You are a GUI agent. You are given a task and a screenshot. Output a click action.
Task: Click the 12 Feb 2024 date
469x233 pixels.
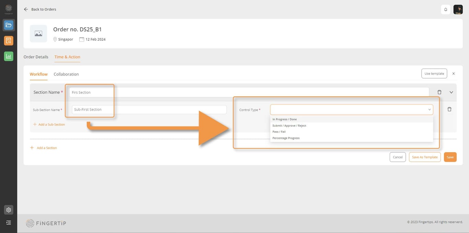(x=95, y=39)
